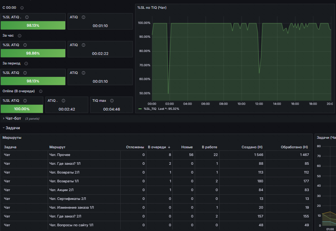Expand the "Чат-бот" row
Screen dimensions: 336x231
pos(13,119)
